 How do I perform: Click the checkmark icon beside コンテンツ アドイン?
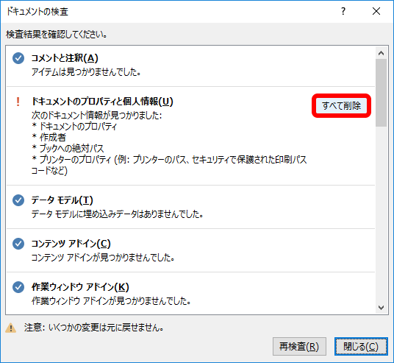pos(18,244)
